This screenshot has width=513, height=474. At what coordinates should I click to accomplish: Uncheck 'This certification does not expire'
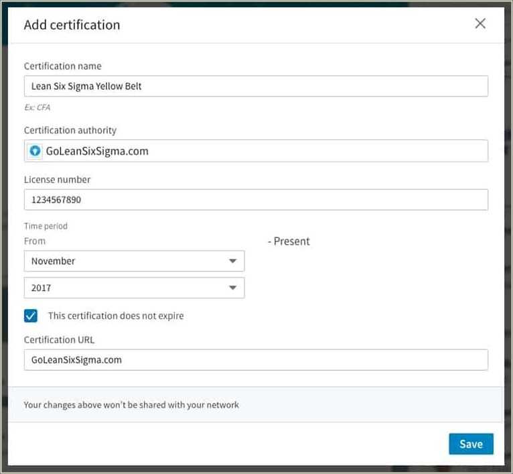31,316
